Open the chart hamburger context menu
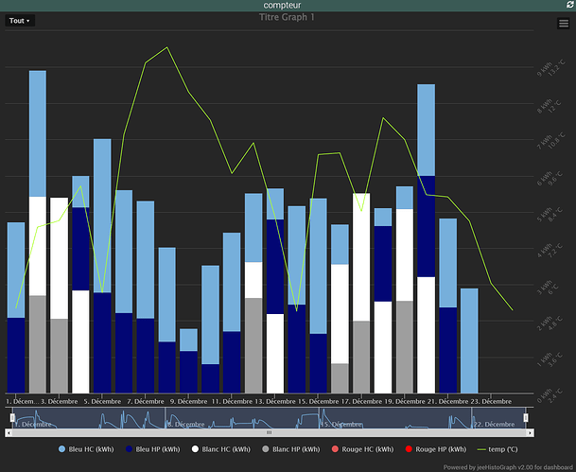 coord(563,23)
